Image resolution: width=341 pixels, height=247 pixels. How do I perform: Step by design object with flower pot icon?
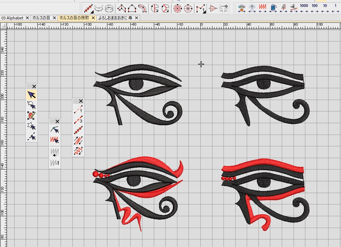pyautogui.click(x=242, y=8)
